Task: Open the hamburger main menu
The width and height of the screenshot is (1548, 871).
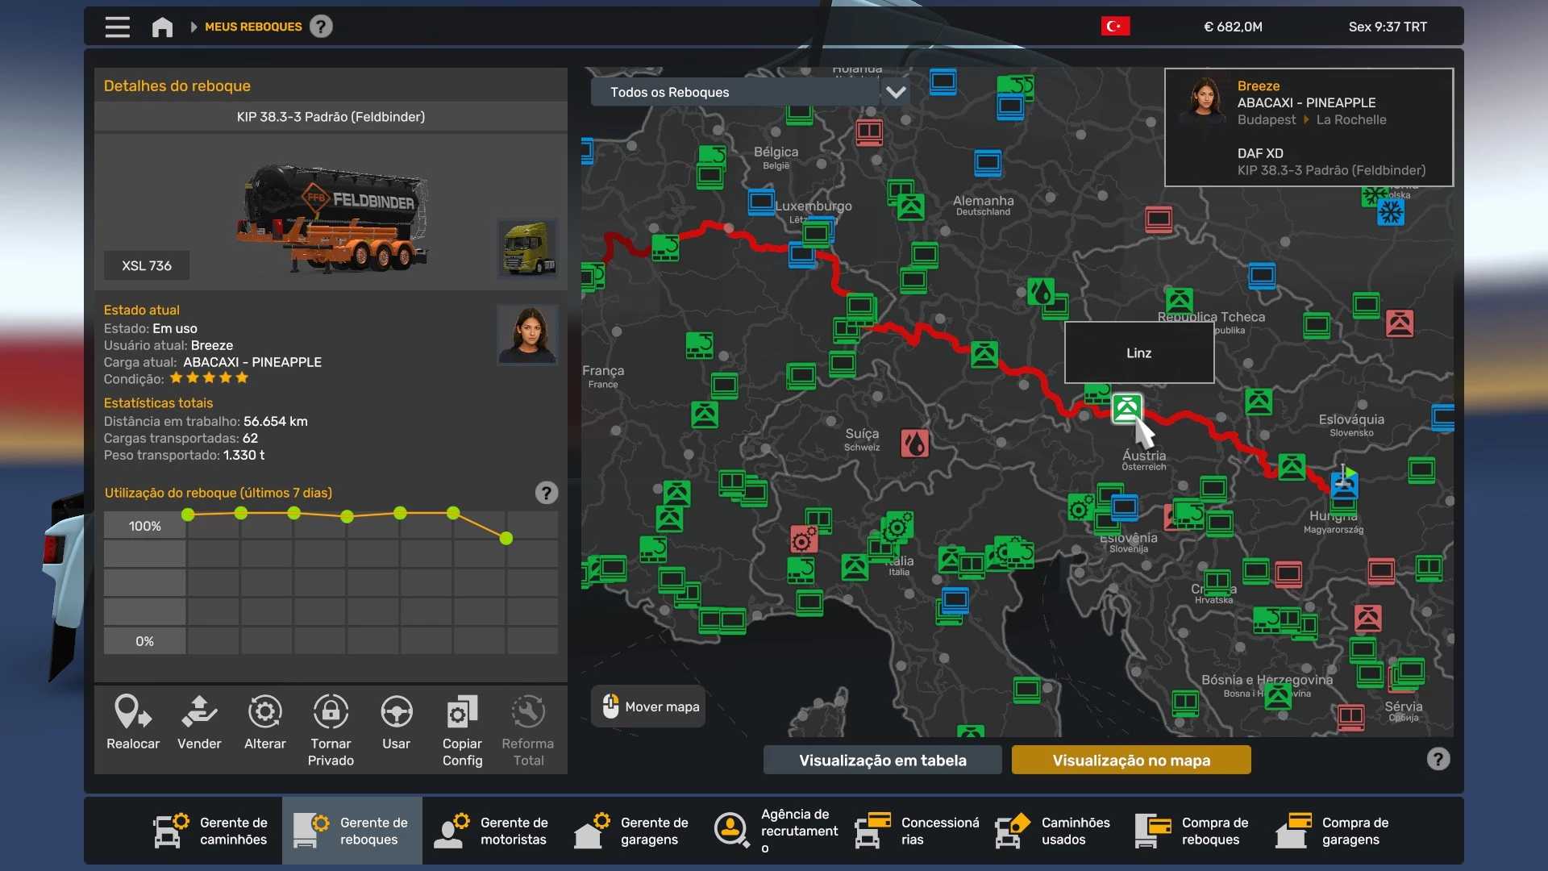Action: coord(117,27)
